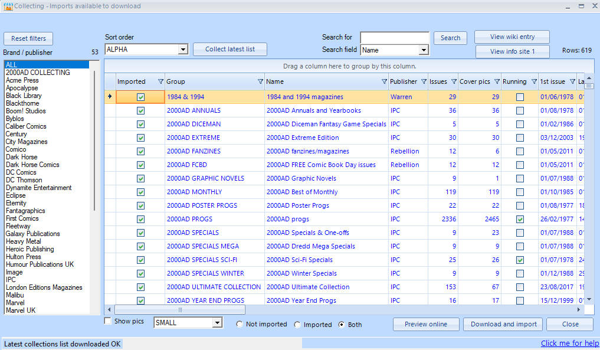This screenshot has height=350, width=600.
Task: Click the grid scroll left arrow
Action: [x=109, y=309]
